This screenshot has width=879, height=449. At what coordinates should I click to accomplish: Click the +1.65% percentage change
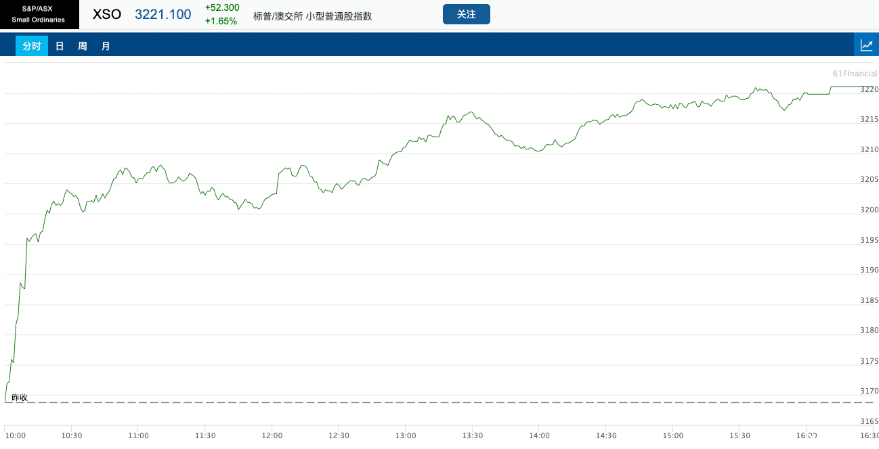(x=221, y=21)
